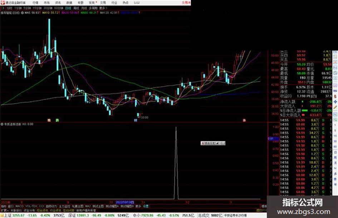Click the 深证 index in the status bar
Image resolution: width=338 pixels, height=218 pixels.
72,215
